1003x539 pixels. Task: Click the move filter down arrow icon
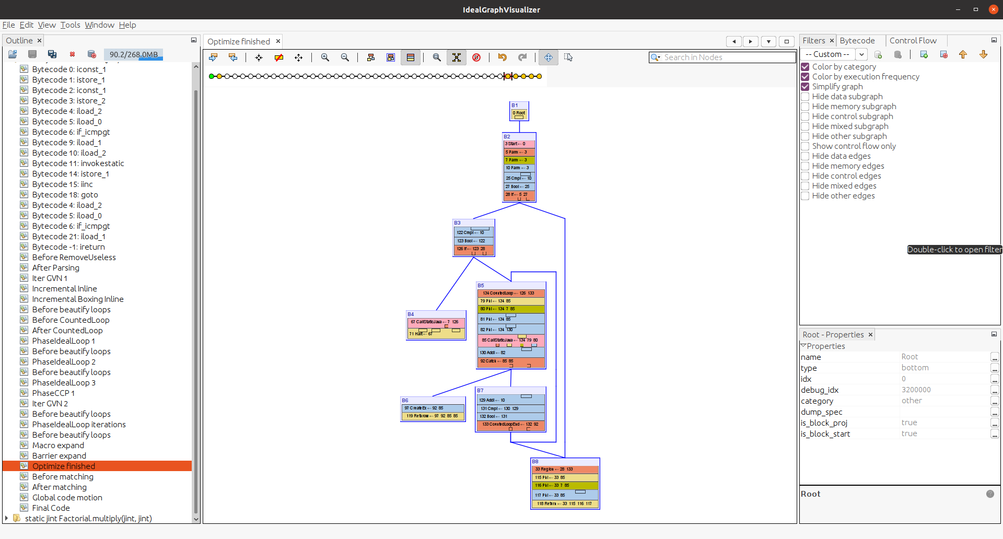[983, 54]
